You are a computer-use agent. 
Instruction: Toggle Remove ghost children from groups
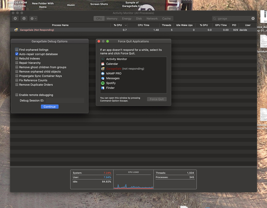(17, 67)
